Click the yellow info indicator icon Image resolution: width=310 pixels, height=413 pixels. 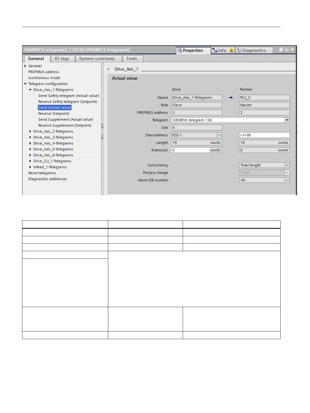(231, 50)
